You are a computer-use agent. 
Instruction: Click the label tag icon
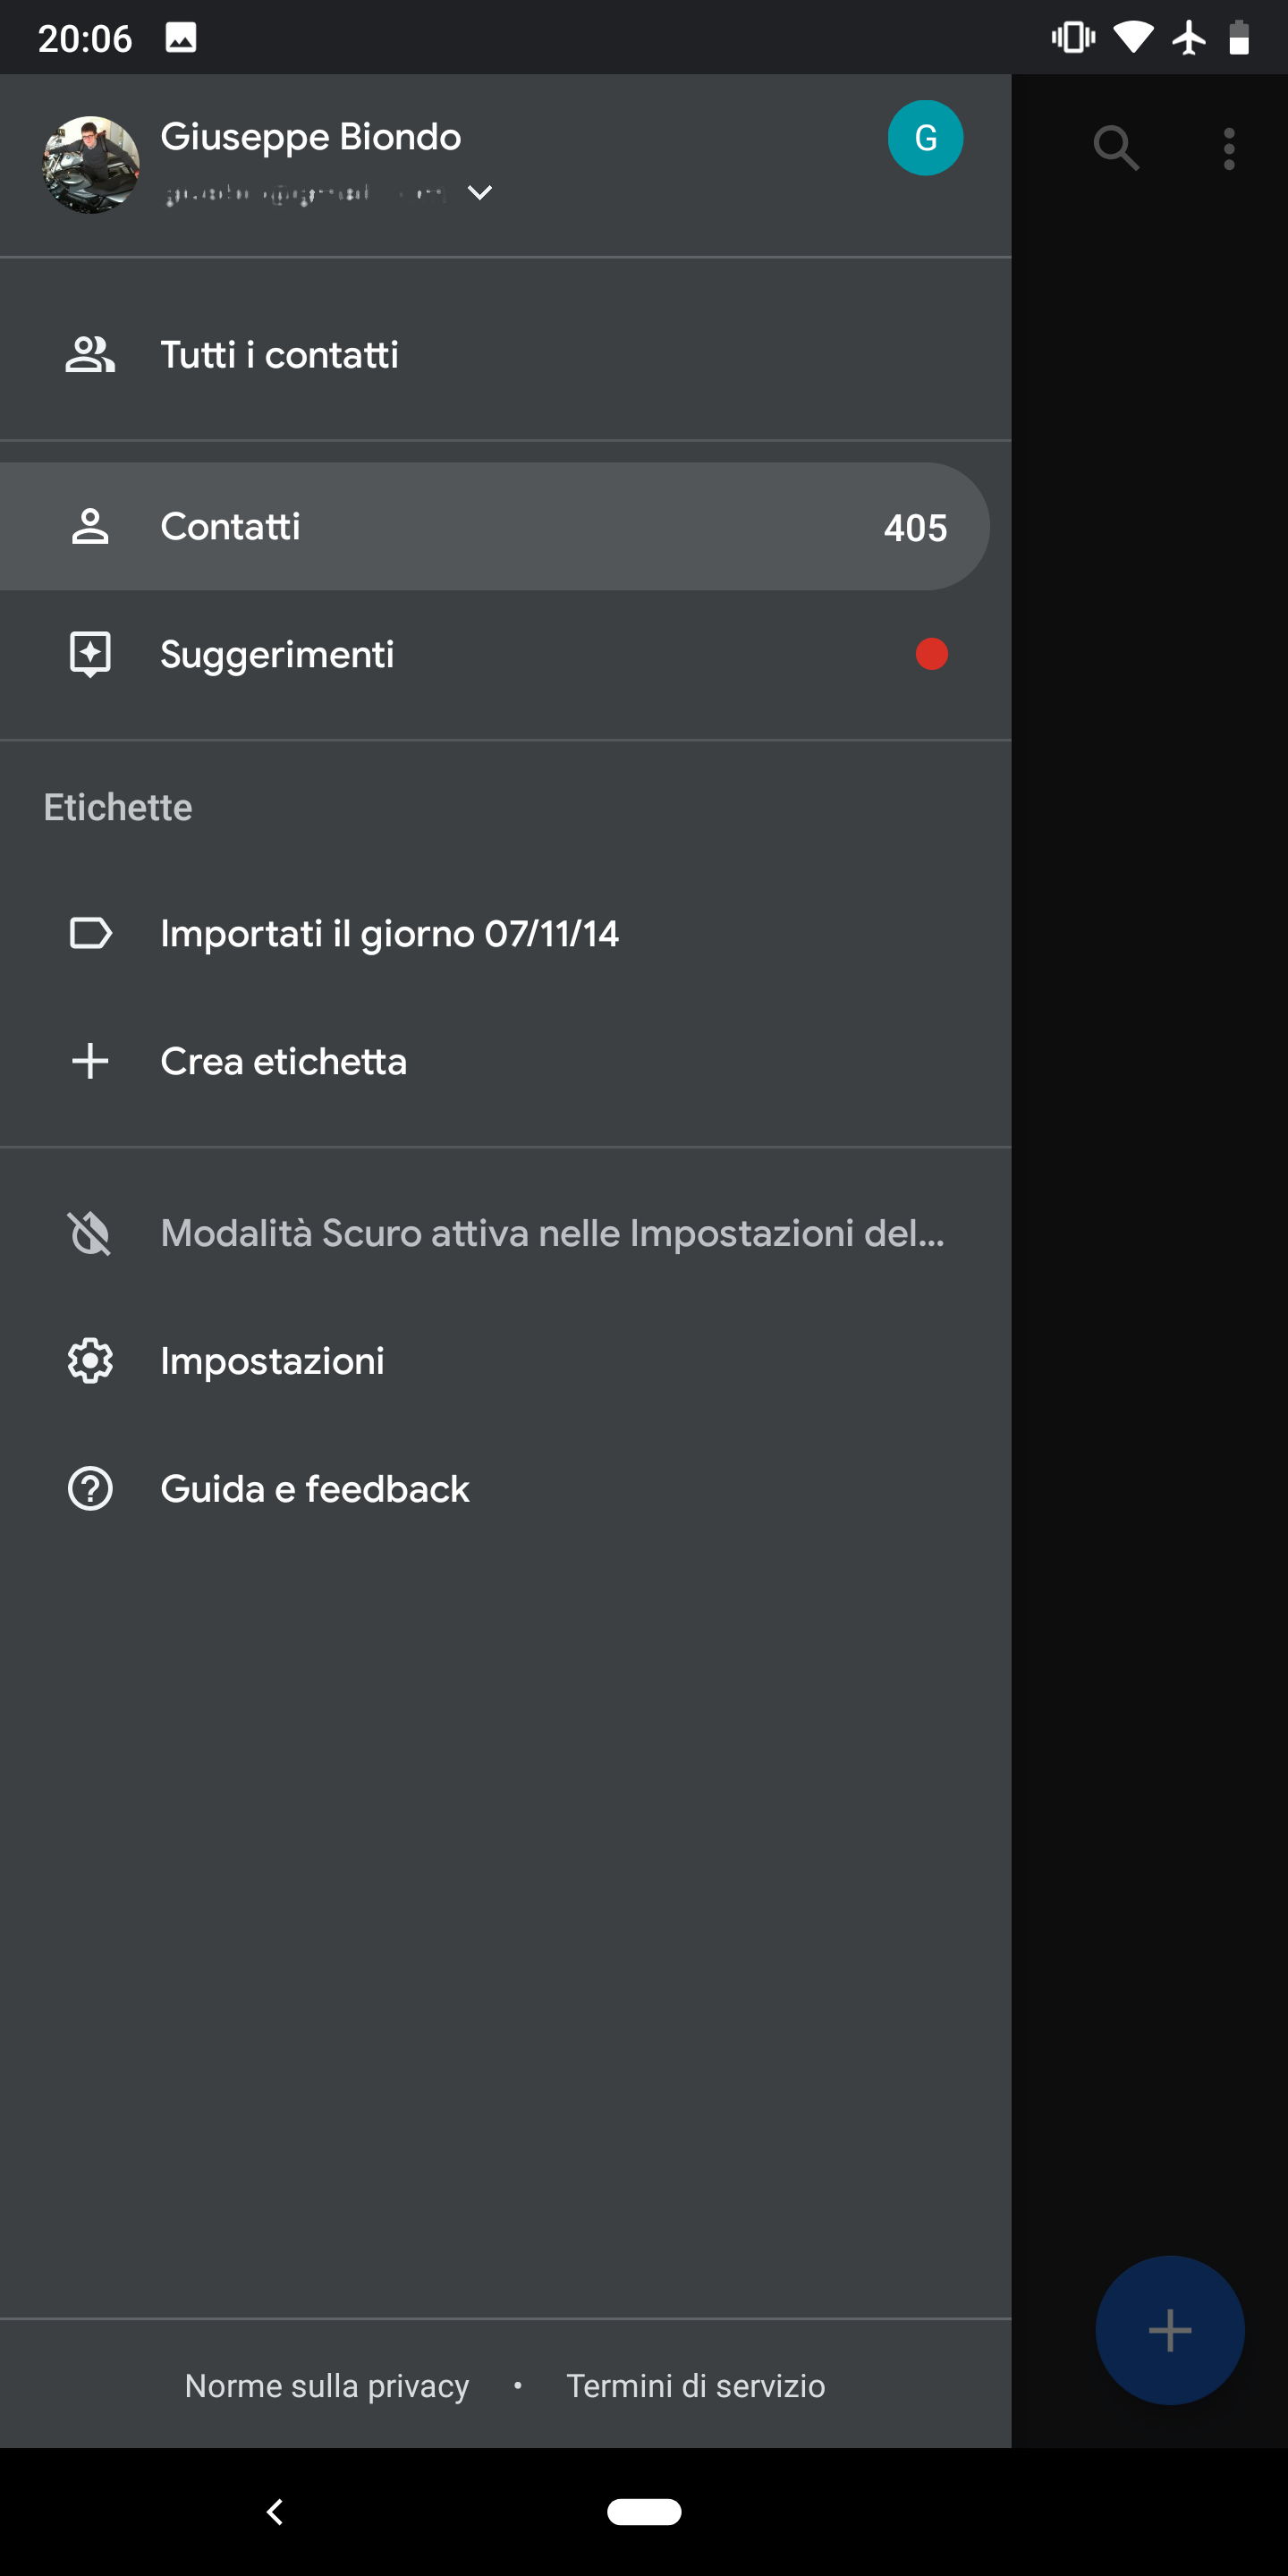coord(90,933)
